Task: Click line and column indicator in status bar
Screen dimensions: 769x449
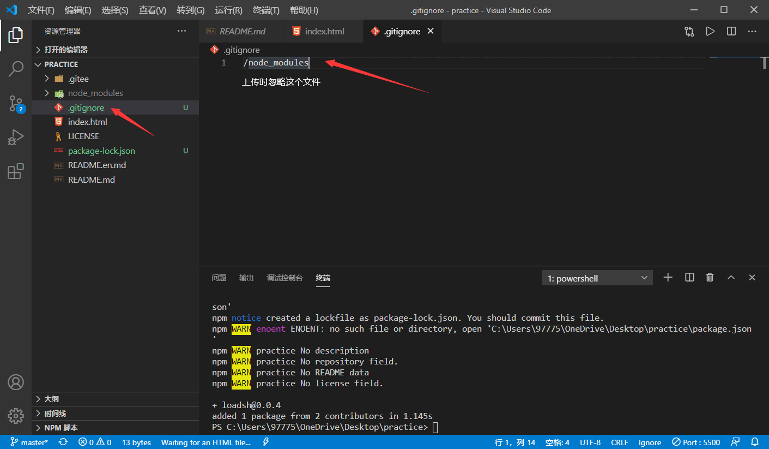Action: (x=515, y=442)
